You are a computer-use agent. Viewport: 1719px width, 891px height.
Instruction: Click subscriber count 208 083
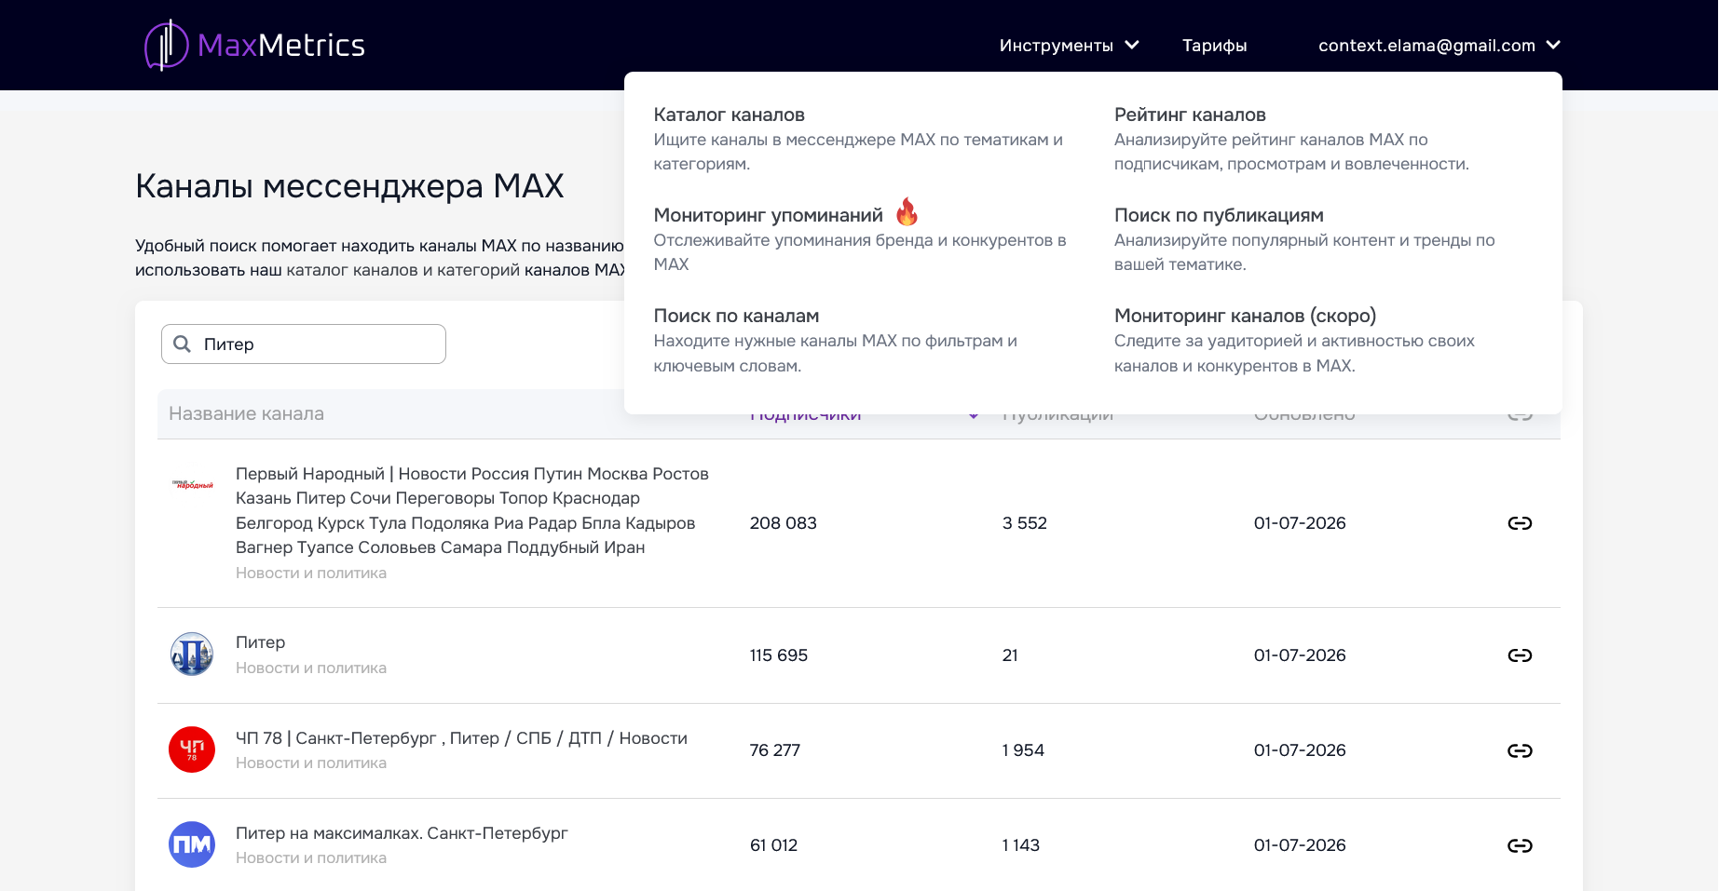click(783, 523)
